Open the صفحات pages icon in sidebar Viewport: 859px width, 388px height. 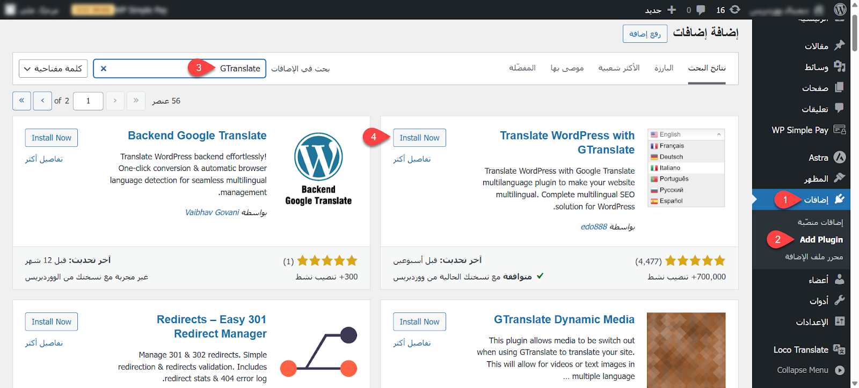tap(840, 87)
